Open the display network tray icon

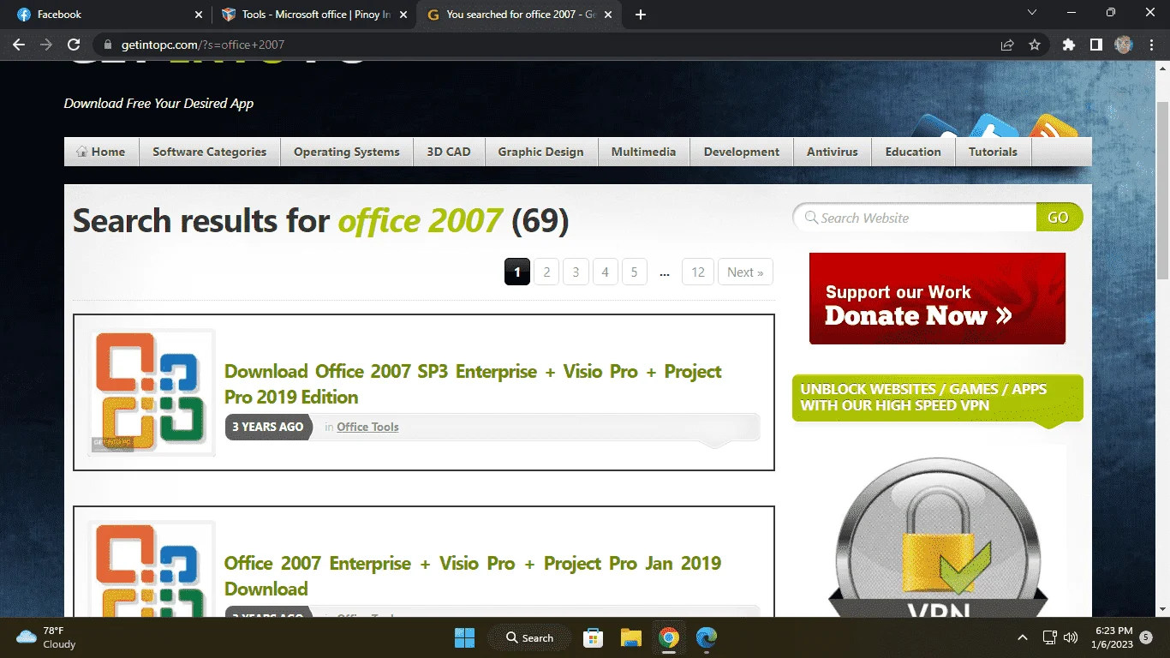(1049, 637)
